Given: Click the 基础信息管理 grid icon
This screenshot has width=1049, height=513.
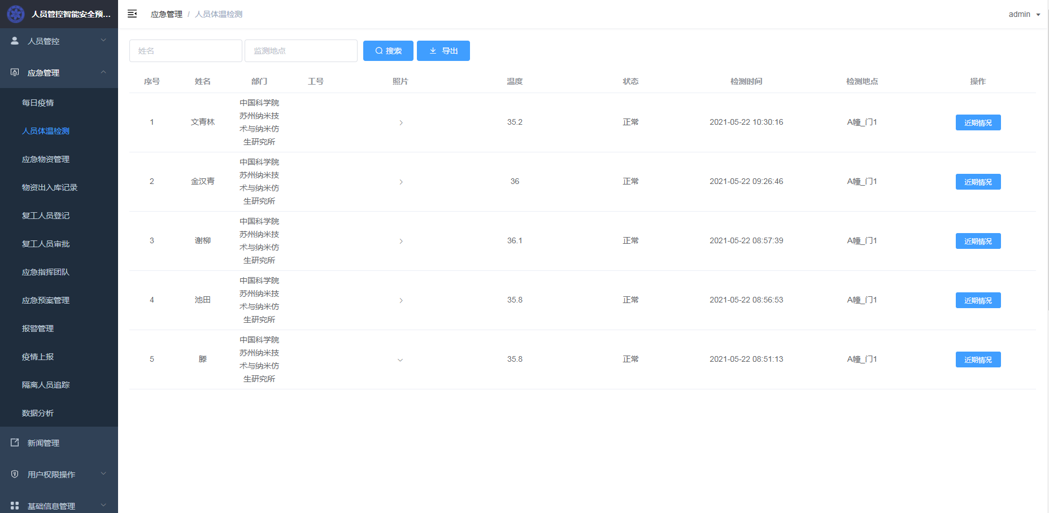Looking at the screenshot, I should tap(15, 506).
